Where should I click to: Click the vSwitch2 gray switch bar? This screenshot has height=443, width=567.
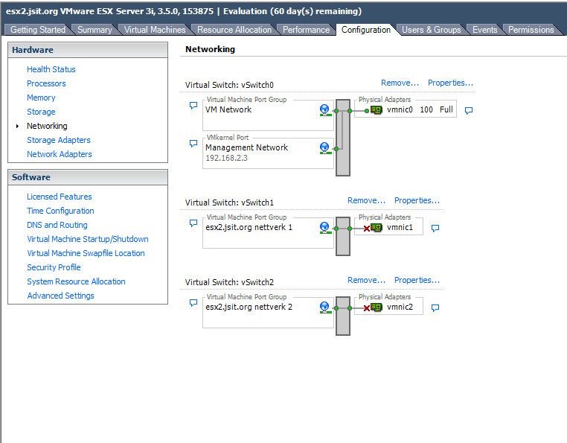(x=343, y=316)
